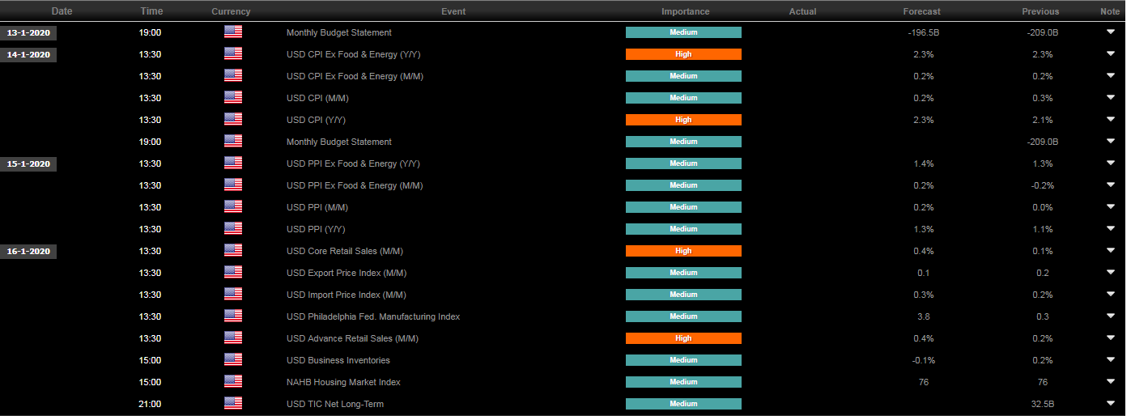Sort by the Importance column header
Image resolution: width=1131 pixels, height=416 pixels.
point(685,11)
